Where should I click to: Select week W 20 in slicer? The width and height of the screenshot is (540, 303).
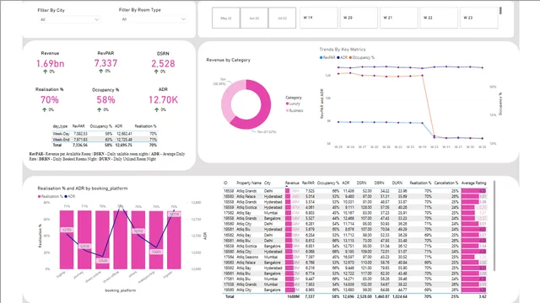click(359, 18)
